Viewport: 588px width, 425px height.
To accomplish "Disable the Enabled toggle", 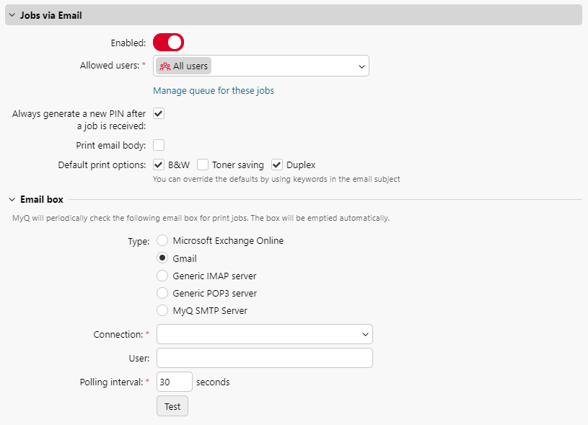I will click(168, 42).
